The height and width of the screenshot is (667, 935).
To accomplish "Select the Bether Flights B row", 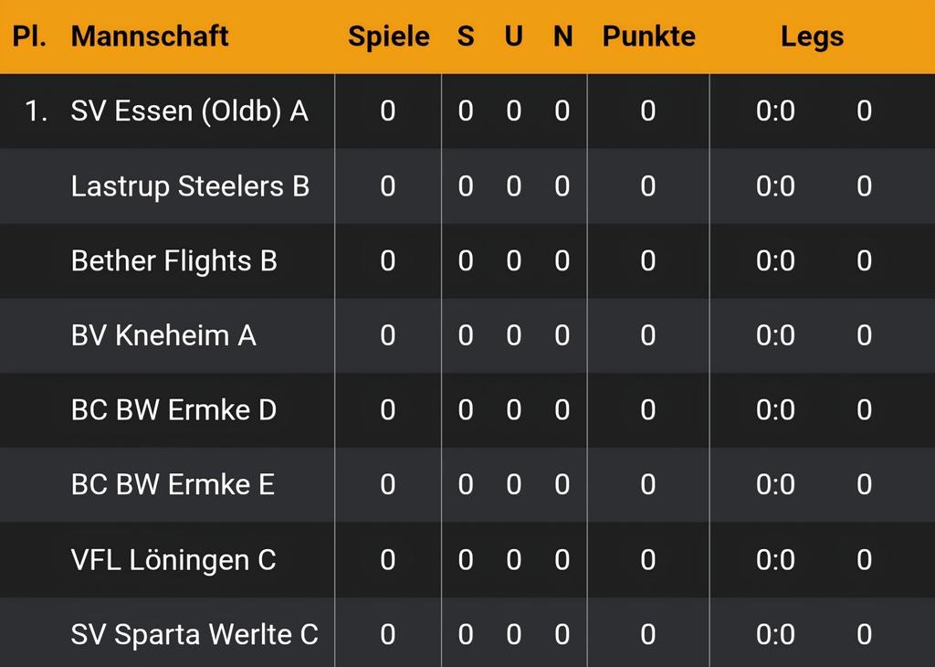I will pyautogui.click(x=467, y=260).
